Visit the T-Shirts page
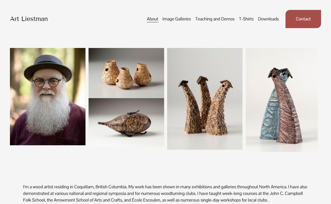The width and height of the screenshot is (331, 204). click(x=246, y=19)
